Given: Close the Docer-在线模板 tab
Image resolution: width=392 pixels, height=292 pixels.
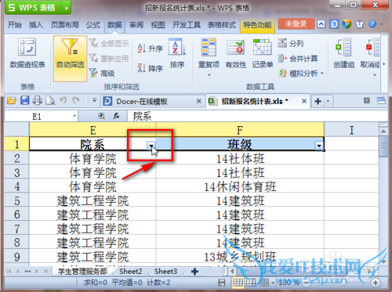Looking at the screenshot, I should pyautogui.click(x=199, y=101).
